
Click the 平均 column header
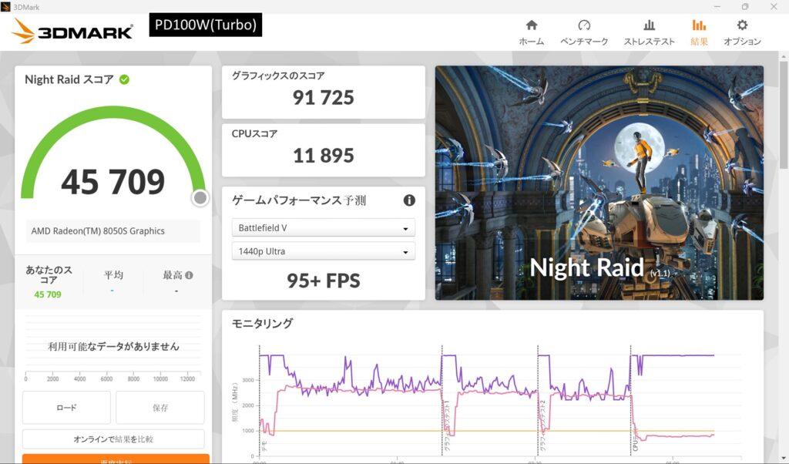tap(113, 274)
